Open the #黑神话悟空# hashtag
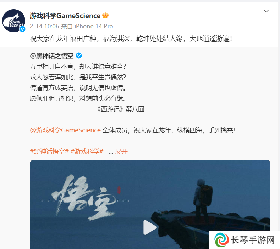Screen dimensions: 280x249 tap(49, 152)
